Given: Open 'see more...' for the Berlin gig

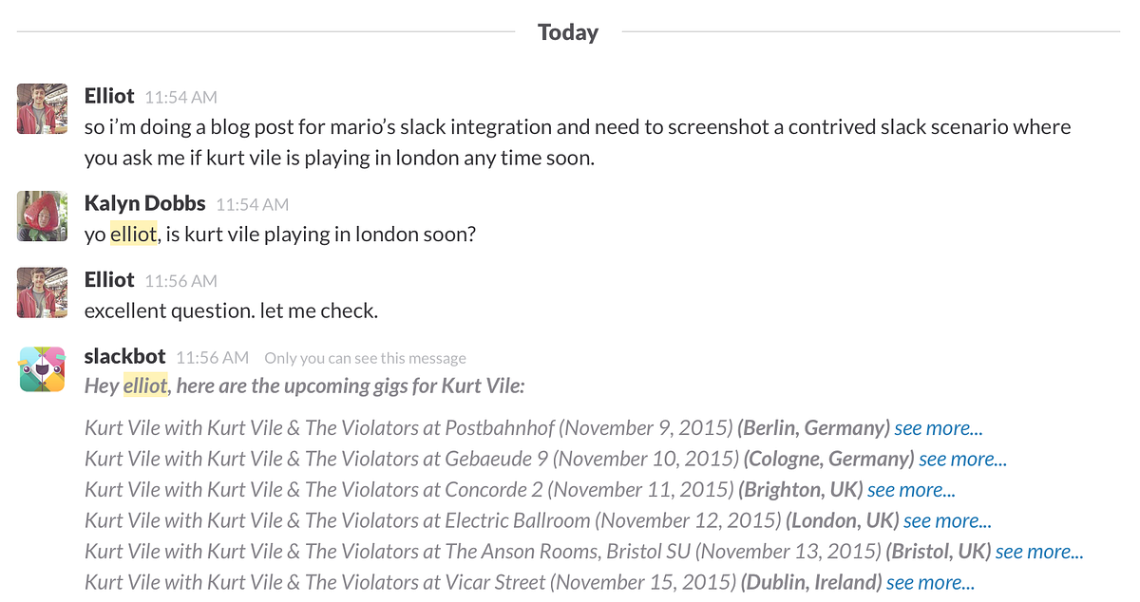Looking at the screenshot, I should click(x=939, y=428).
